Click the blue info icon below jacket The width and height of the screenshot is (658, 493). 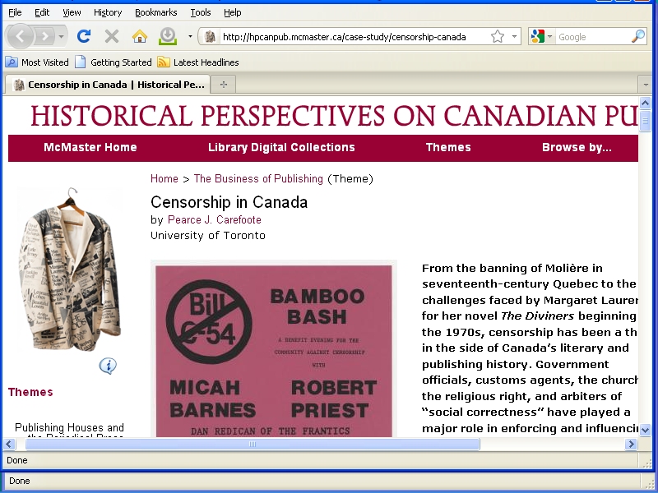pos(108,366)
